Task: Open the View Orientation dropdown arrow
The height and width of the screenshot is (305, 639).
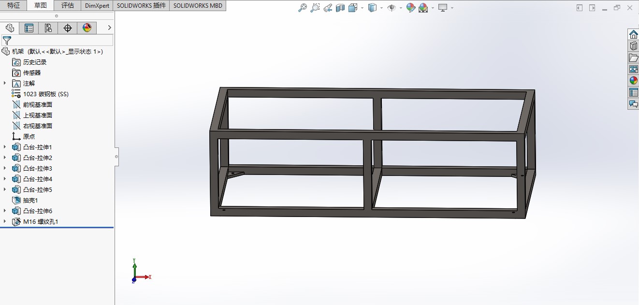Action: coord(362,8)
